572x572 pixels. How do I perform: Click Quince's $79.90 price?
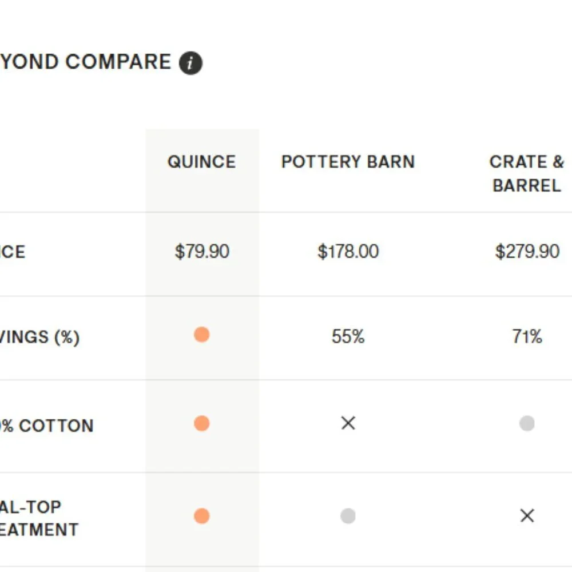point(201,252)
